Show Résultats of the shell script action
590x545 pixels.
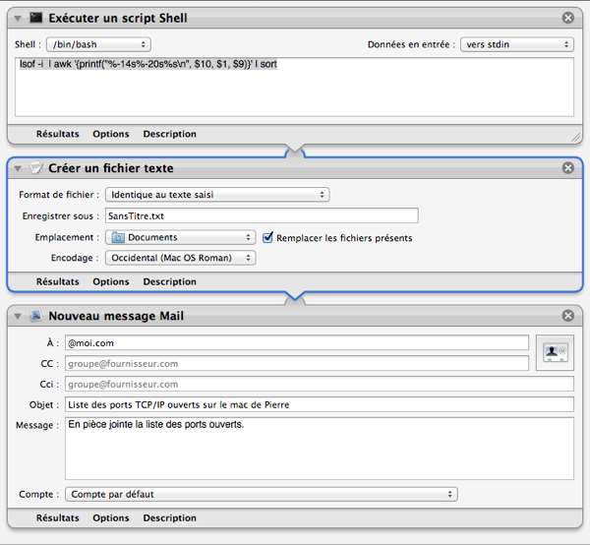58,134
